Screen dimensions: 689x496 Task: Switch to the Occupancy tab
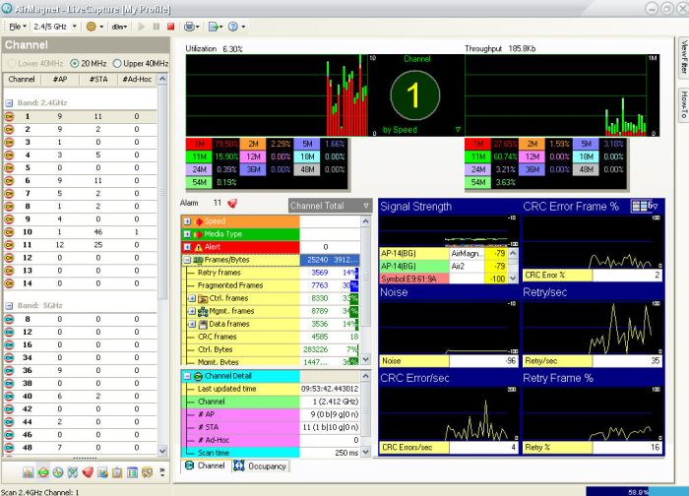point(260,466)
